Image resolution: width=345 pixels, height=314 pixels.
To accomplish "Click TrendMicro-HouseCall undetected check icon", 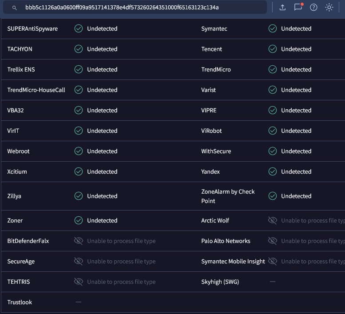I will 79,90.
